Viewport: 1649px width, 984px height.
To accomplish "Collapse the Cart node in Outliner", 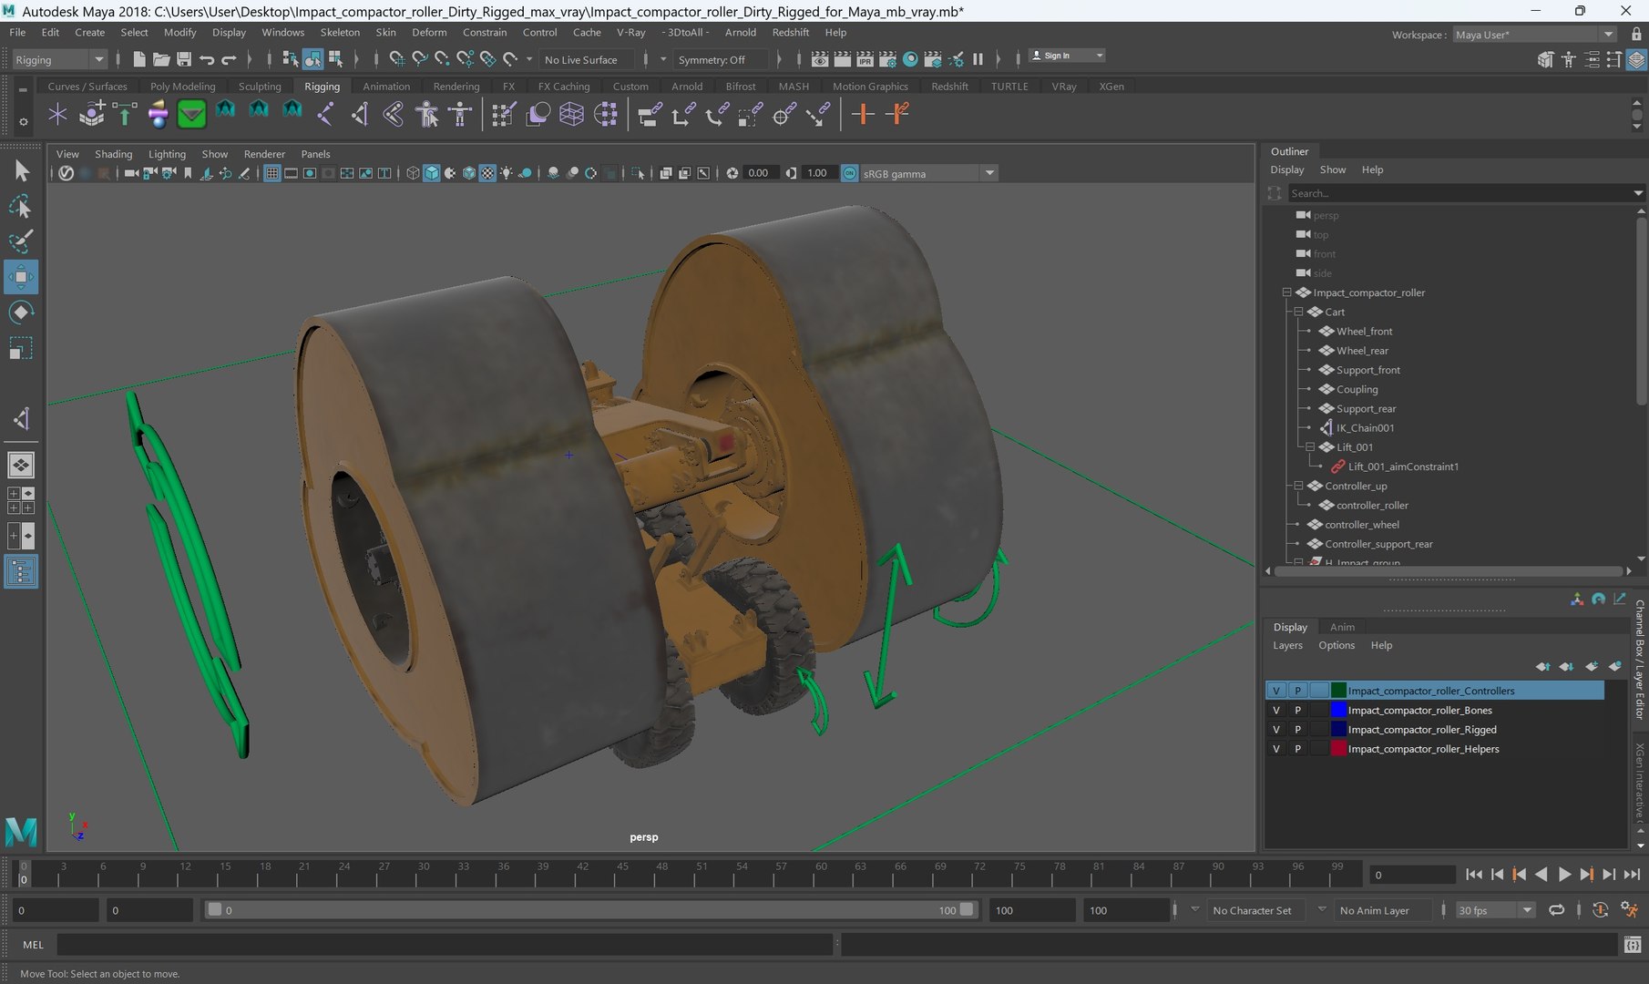I will click(1298, 312).
